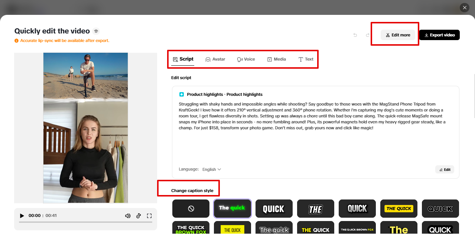Mute the preview volume speaker icon

click(x=128, y=215)
